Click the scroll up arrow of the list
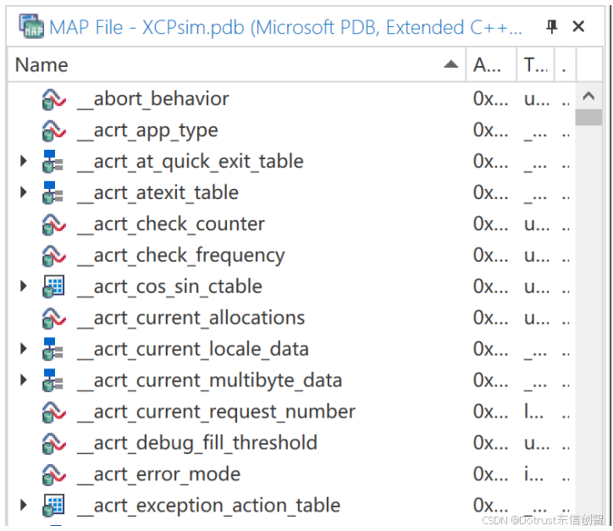 (588, 97)
